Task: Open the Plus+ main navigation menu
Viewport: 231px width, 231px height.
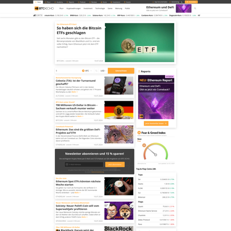Action: [x=62, y=8]
